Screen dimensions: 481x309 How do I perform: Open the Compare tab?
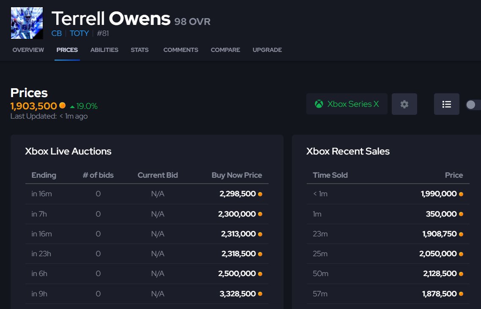pos(225,50)
